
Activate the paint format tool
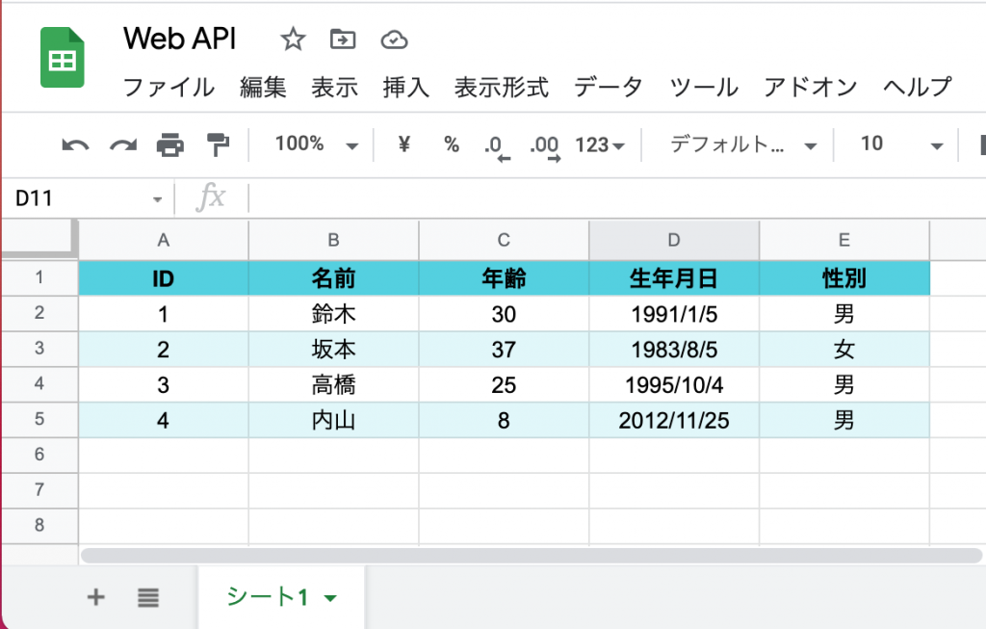(x=218, y=144)
